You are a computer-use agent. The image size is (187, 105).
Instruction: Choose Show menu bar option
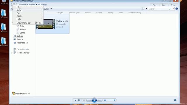[x=28, y=23]
